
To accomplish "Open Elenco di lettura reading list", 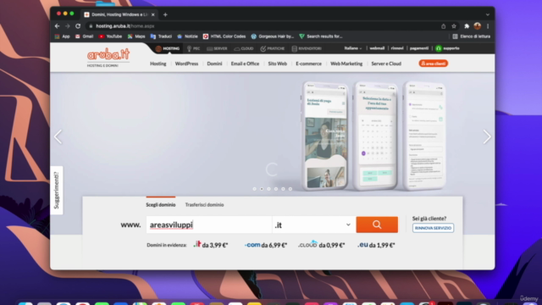I will [x=472, y=36].
